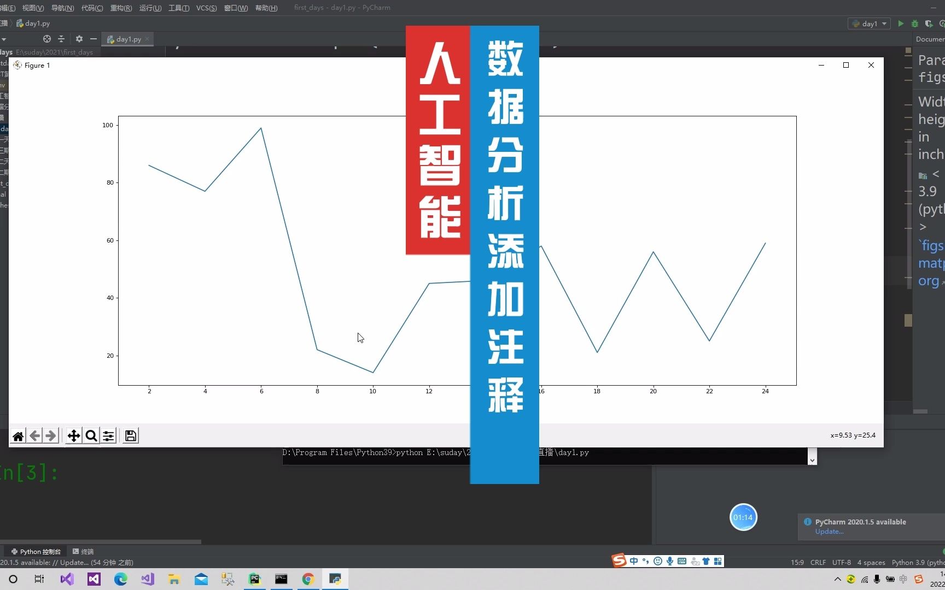Screen dimensions: 945x590
Task: Open Sogou skin shirt icon
Action: point(706,561)
